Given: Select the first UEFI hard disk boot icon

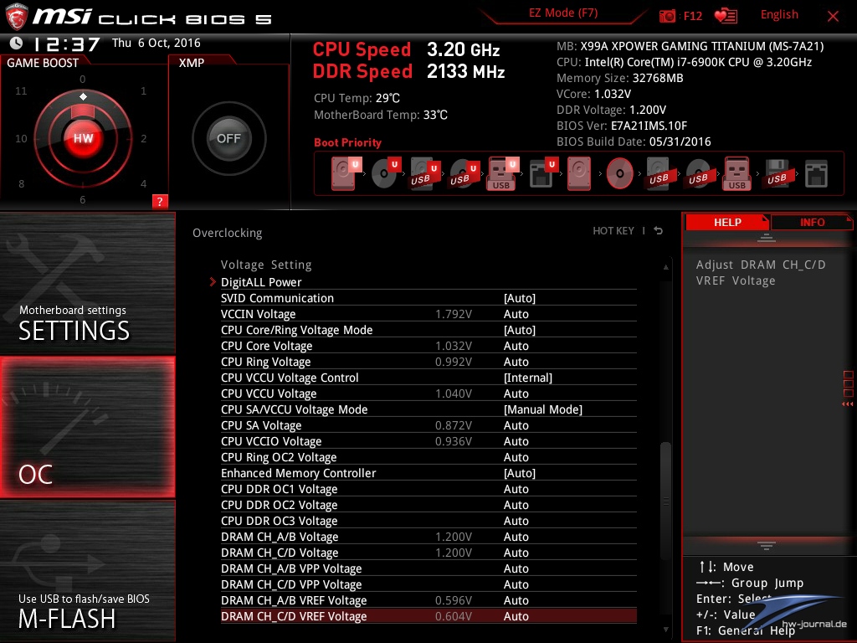Looking at the screenshot, I should (346, 173).
